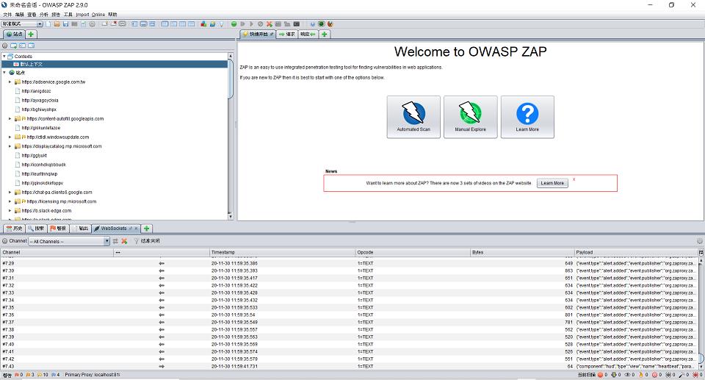Viewport: 705px width, 380px height.
Task: Expand https://licensing.mp.microsoft.com node
Action: [10, 201]
